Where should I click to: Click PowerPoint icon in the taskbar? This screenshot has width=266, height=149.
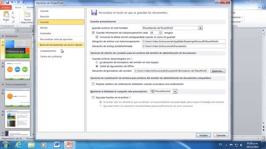click(69, 145)
